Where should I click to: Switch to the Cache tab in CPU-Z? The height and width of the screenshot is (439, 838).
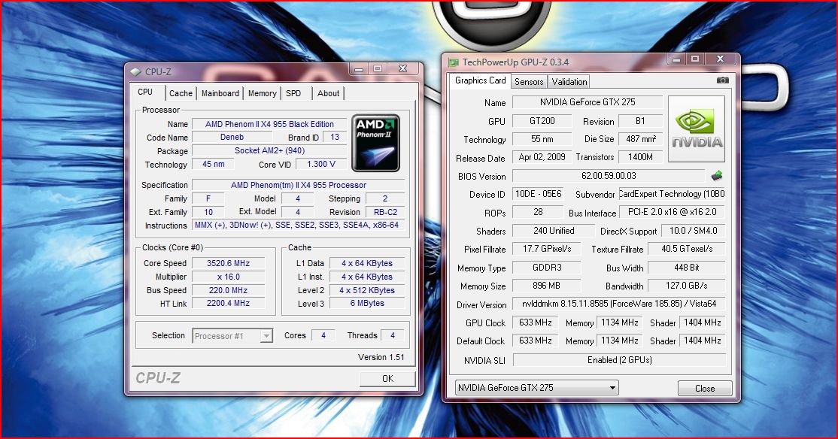point(181,93)
